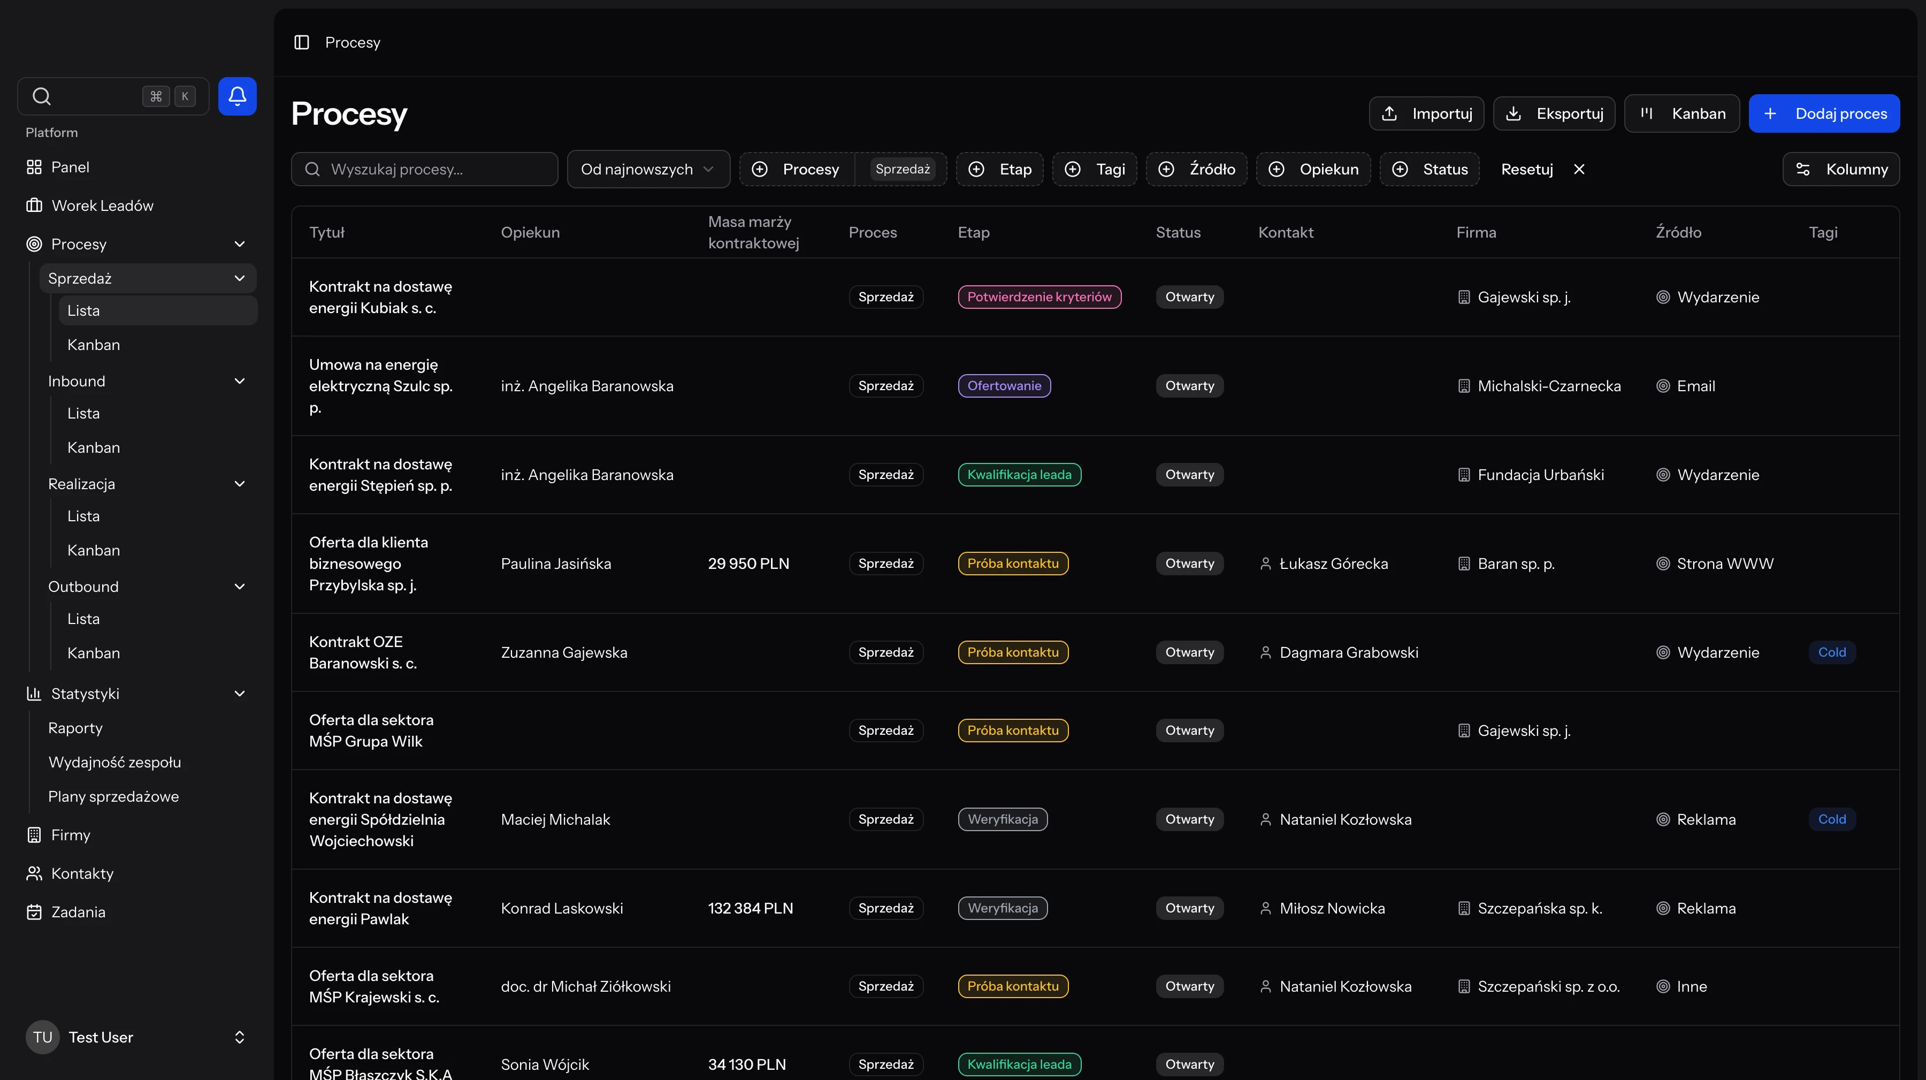Open the notifications bell icon
The image size is (1926, 1080).
tap(237, 96)
